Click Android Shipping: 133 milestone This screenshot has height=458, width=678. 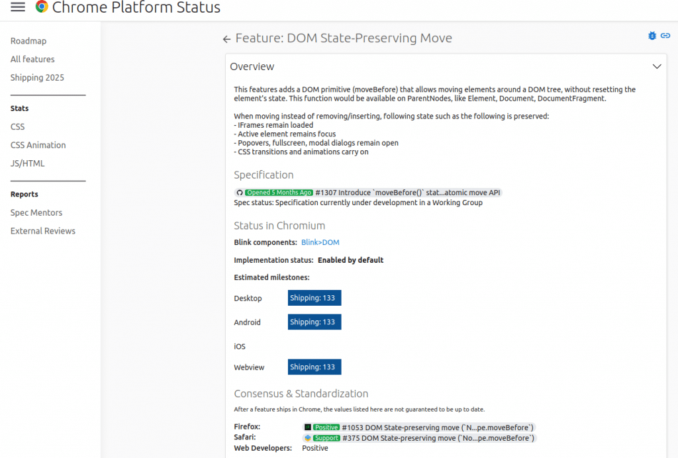point(315,322)
